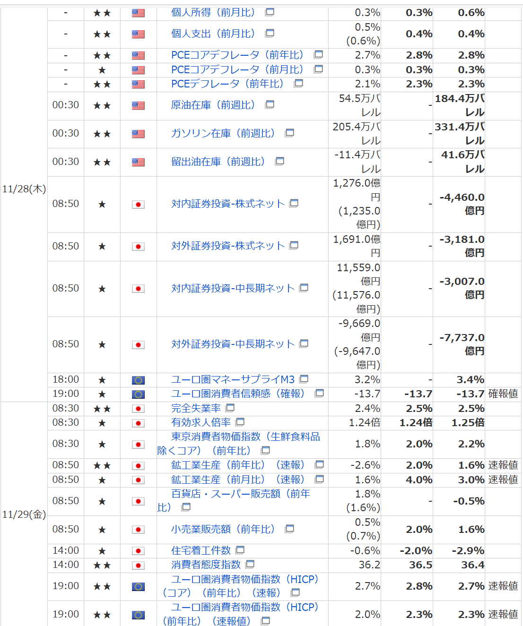Open popup icon beside 対外証券投資-中長期ネット
This screenshot has height=626, width=523.
pyautogui.click(x=304, y=343)
